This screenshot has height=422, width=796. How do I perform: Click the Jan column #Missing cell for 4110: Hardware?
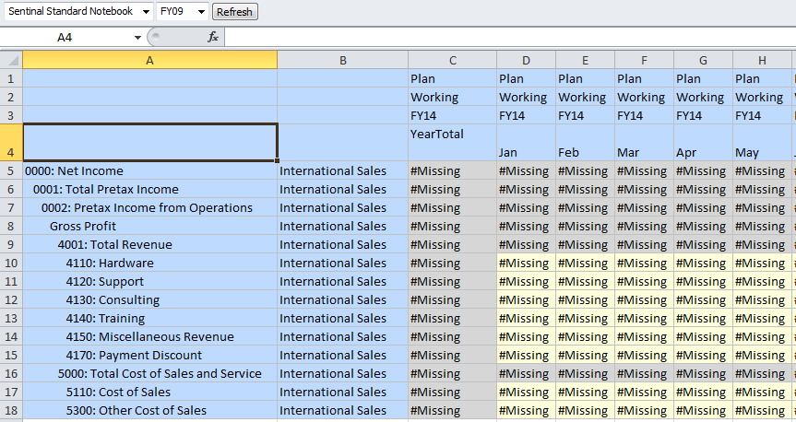coord(526,263)
